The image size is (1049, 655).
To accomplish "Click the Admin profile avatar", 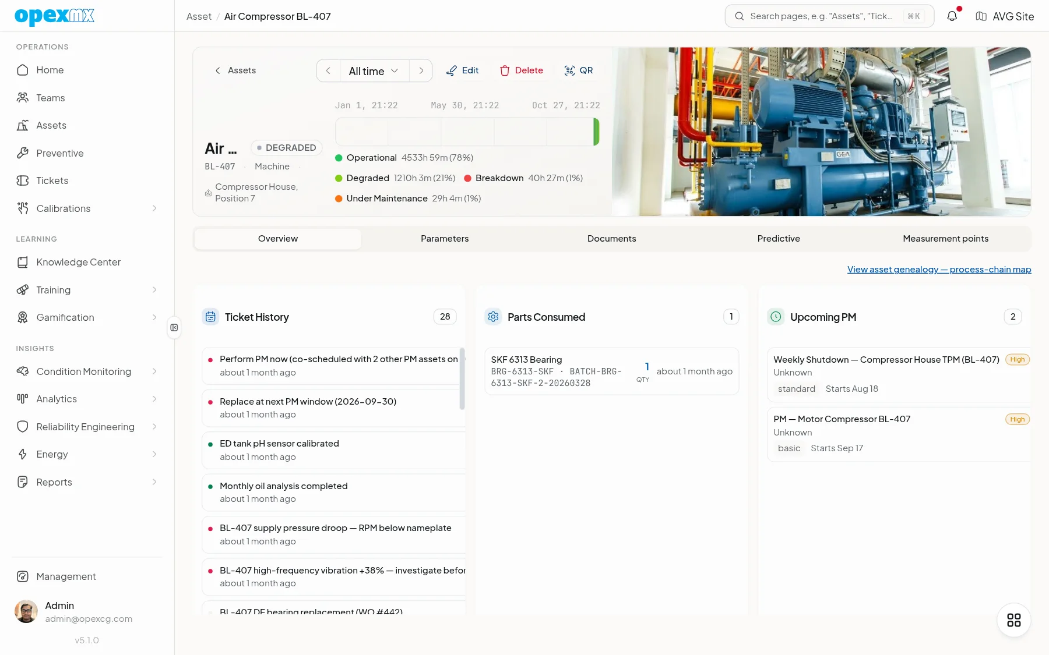I will pos(26,612).
